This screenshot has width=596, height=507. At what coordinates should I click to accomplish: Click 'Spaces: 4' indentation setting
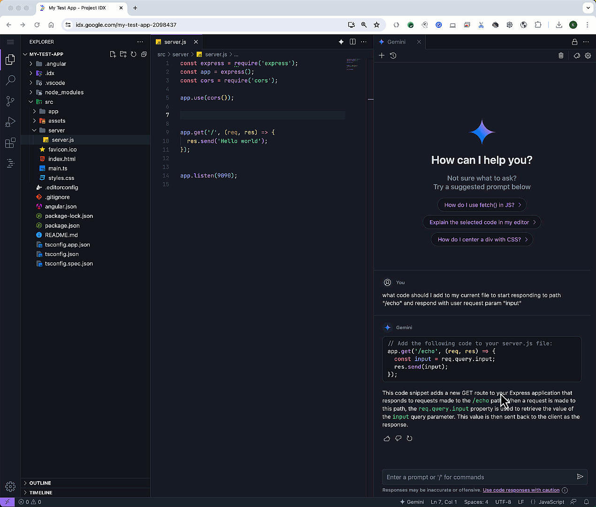click(476, 502)
